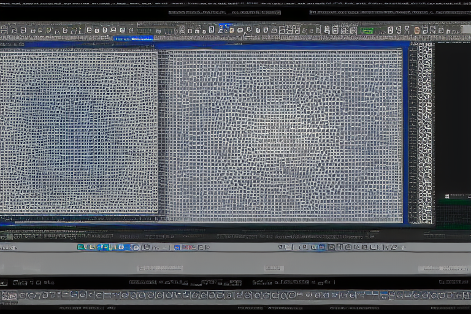This screenshot has width=471, height=314.
Task: Click the left button in the gray bottom bar
Action: coord(160,268)
